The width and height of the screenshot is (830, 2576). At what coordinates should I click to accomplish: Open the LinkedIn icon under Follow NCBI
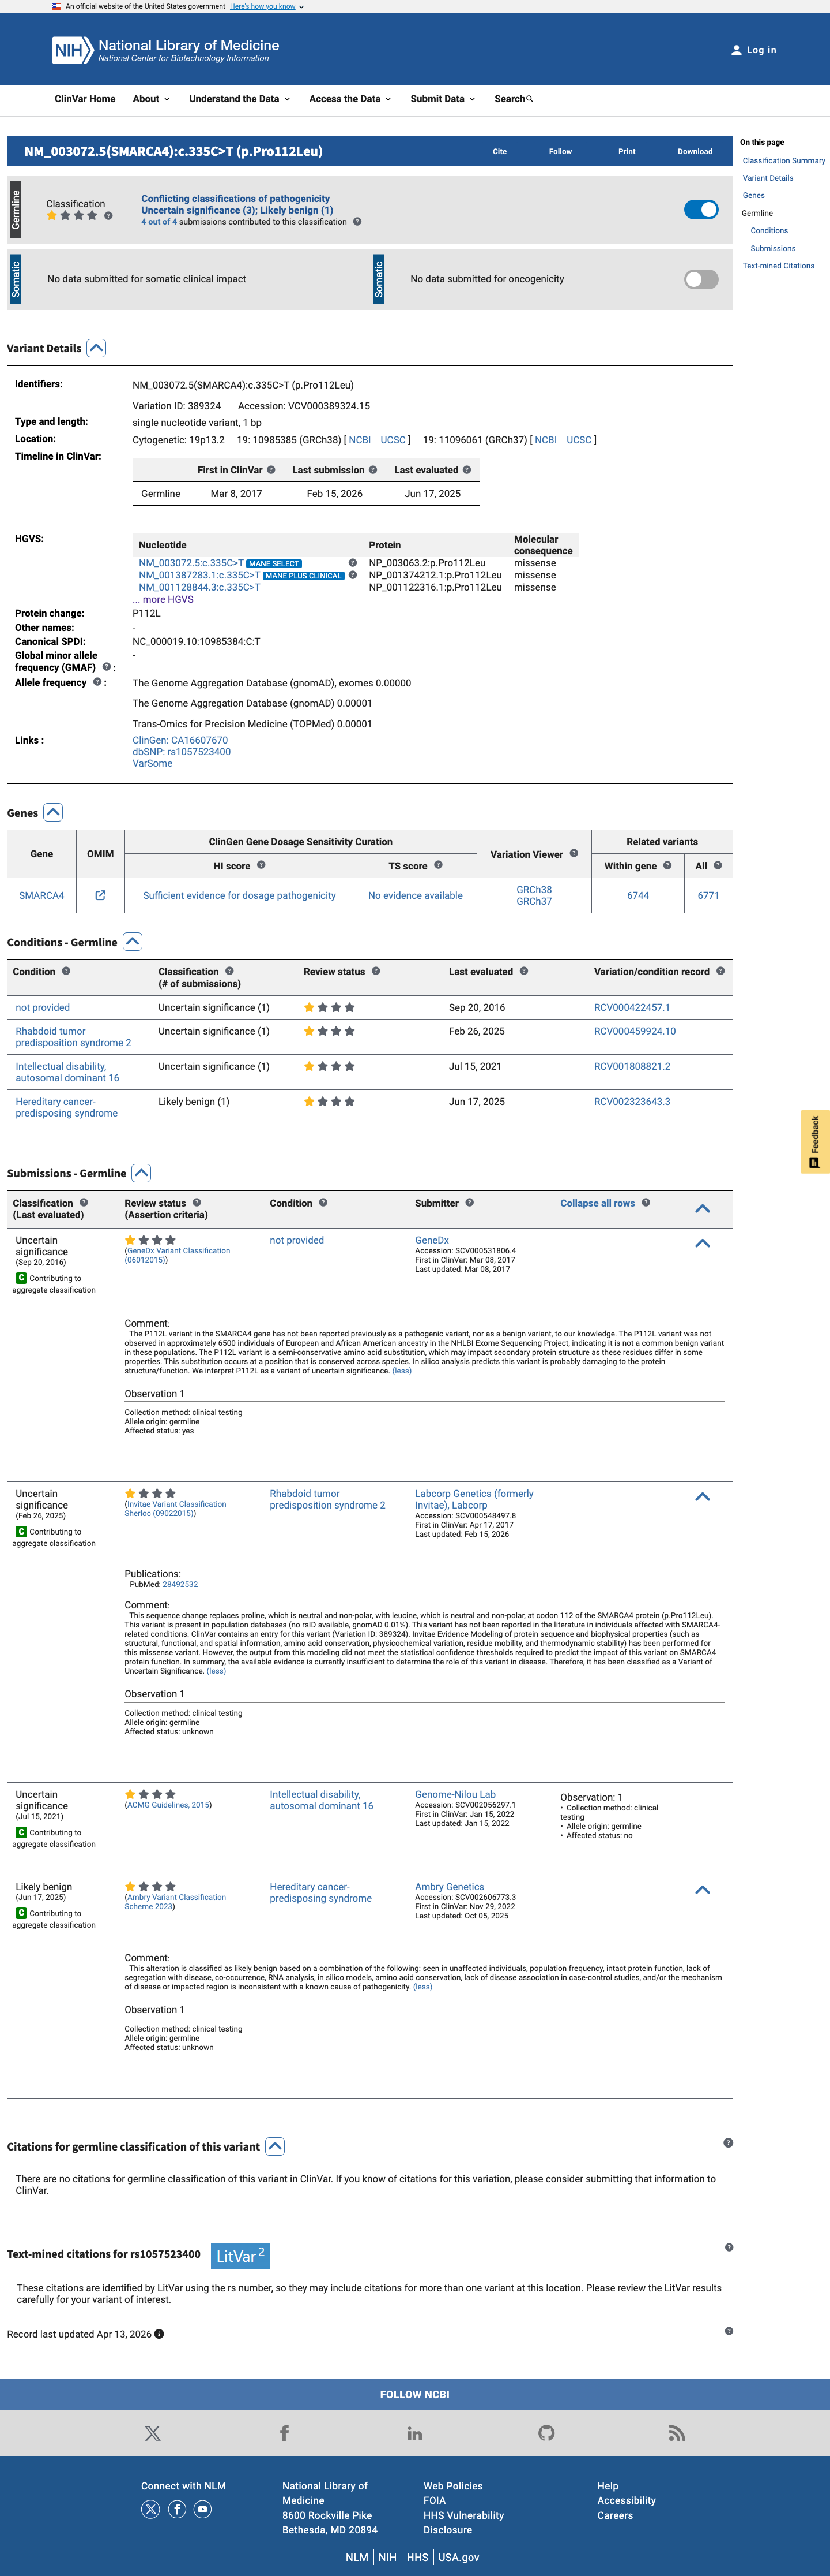point(414,2433)
